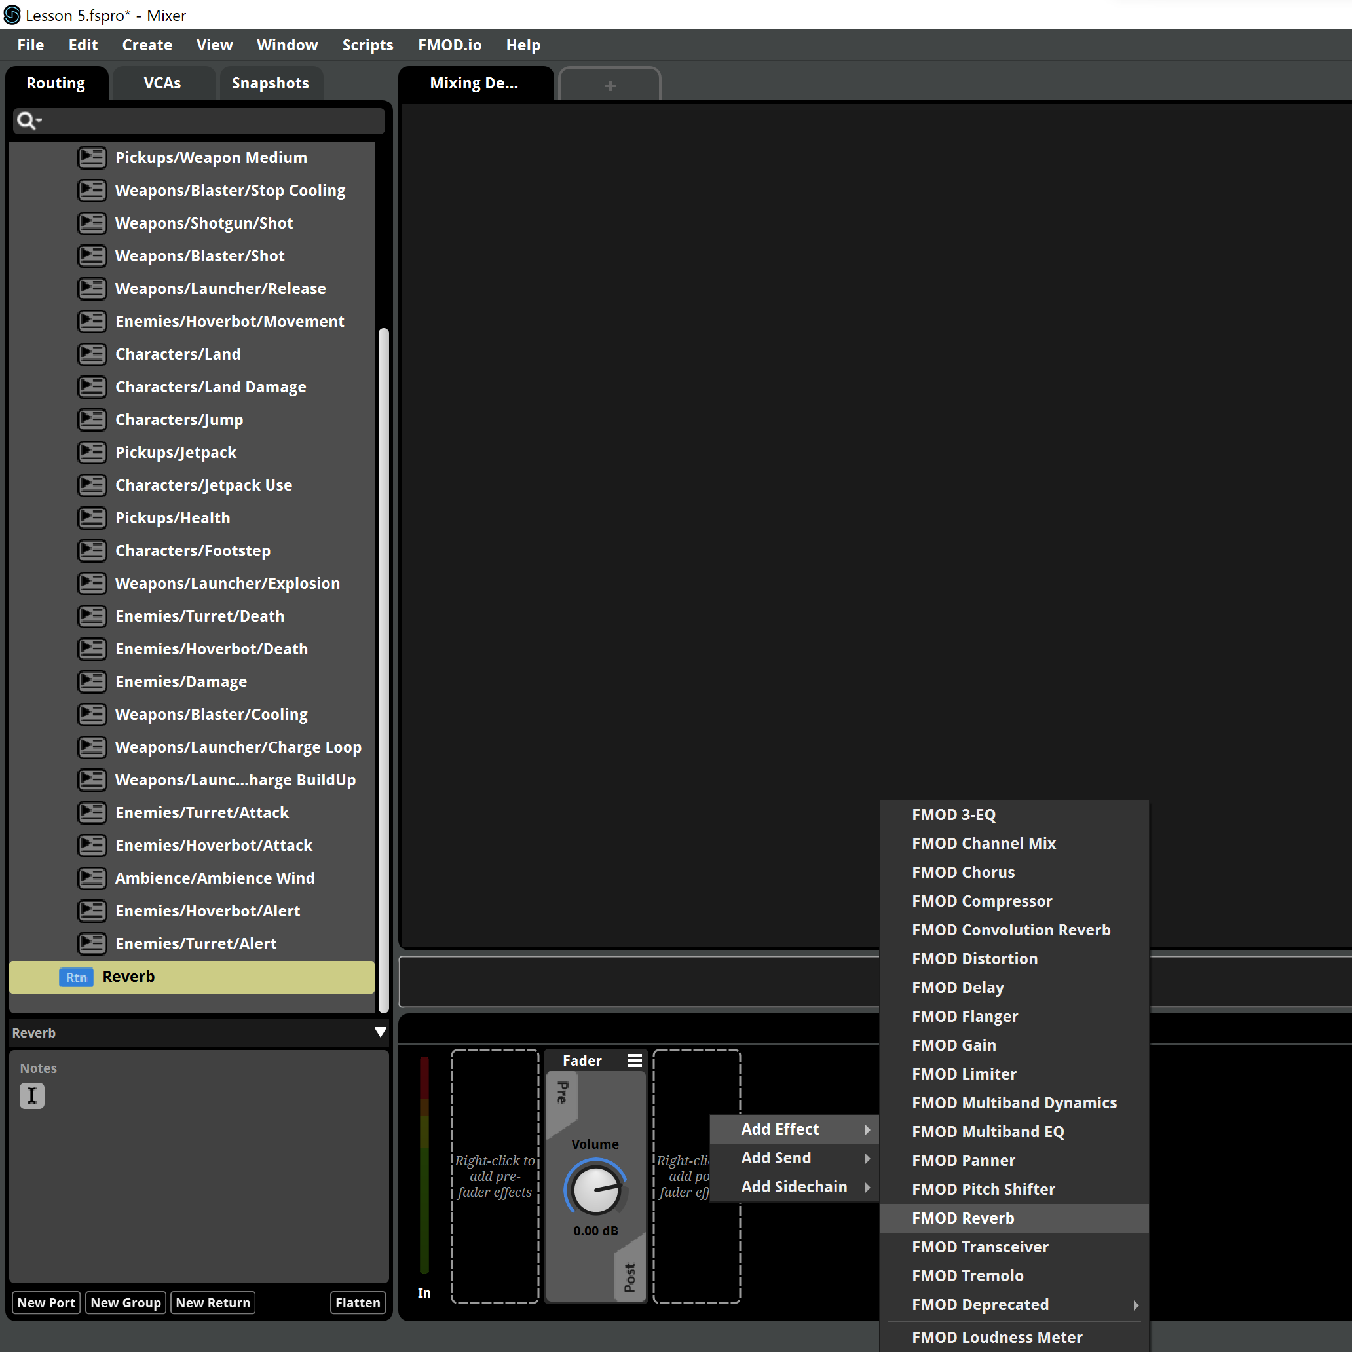Open the Scripts menu
This screenshot has width=1352, height=1352.
point(367,45)
